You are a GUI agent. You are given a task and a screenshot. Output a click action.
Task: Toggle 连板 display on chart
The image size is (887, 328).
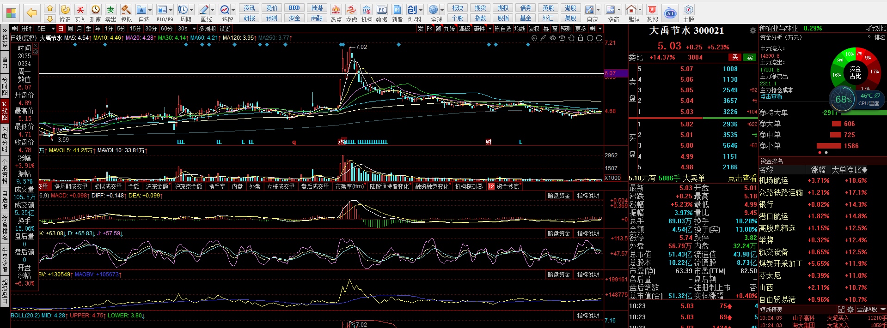tap(465, 29)
